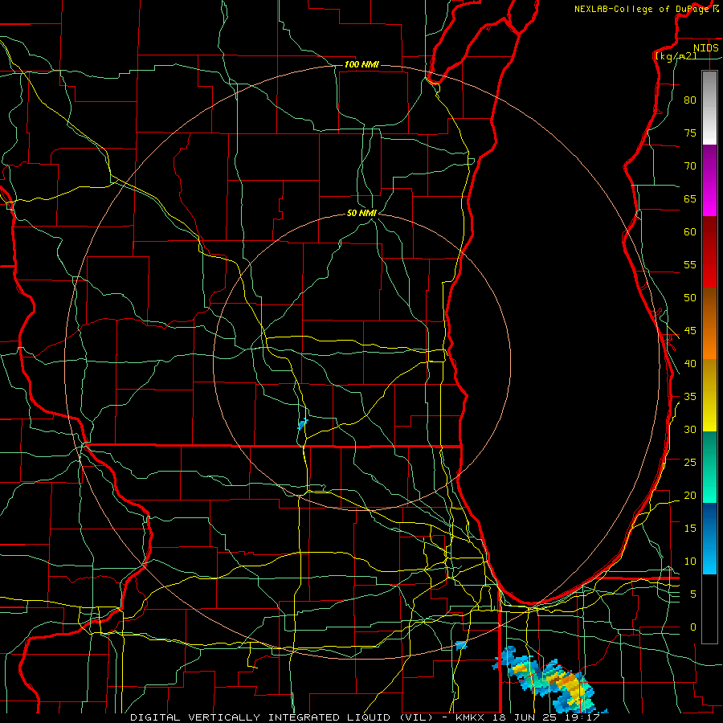This screenshot has height=723, width=723.
Task: Click the 100 NMI range ring label
Action: [x=361, y=64]
